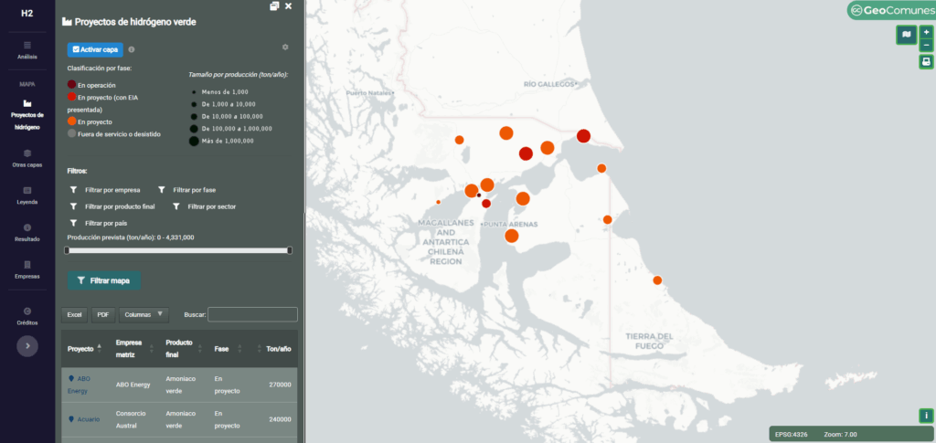This screenshot has width=936, height=443.
Task: Open the basemap selector icon
Action: click(906, 35)
